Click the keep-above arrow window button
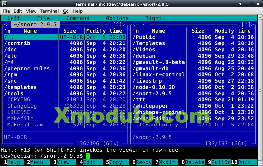Screen dimensions: 263x167 point(240,4)
